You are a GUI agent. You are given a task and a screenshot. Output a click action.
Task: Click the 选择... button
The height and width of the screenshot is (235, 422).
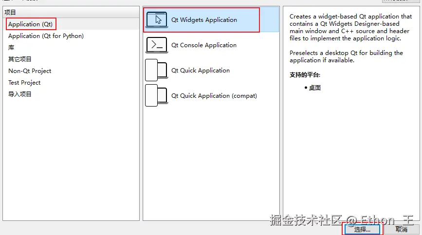362,229
